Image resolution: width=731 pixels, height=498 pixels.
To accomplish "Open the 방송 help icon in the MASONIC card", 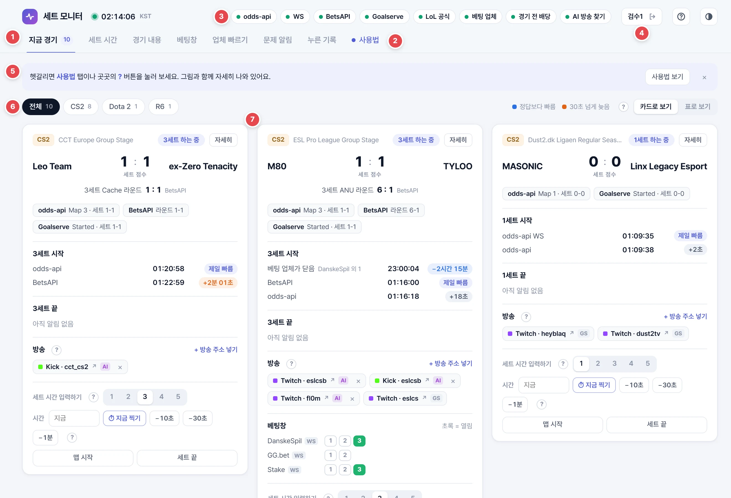I will pos(526,317).
